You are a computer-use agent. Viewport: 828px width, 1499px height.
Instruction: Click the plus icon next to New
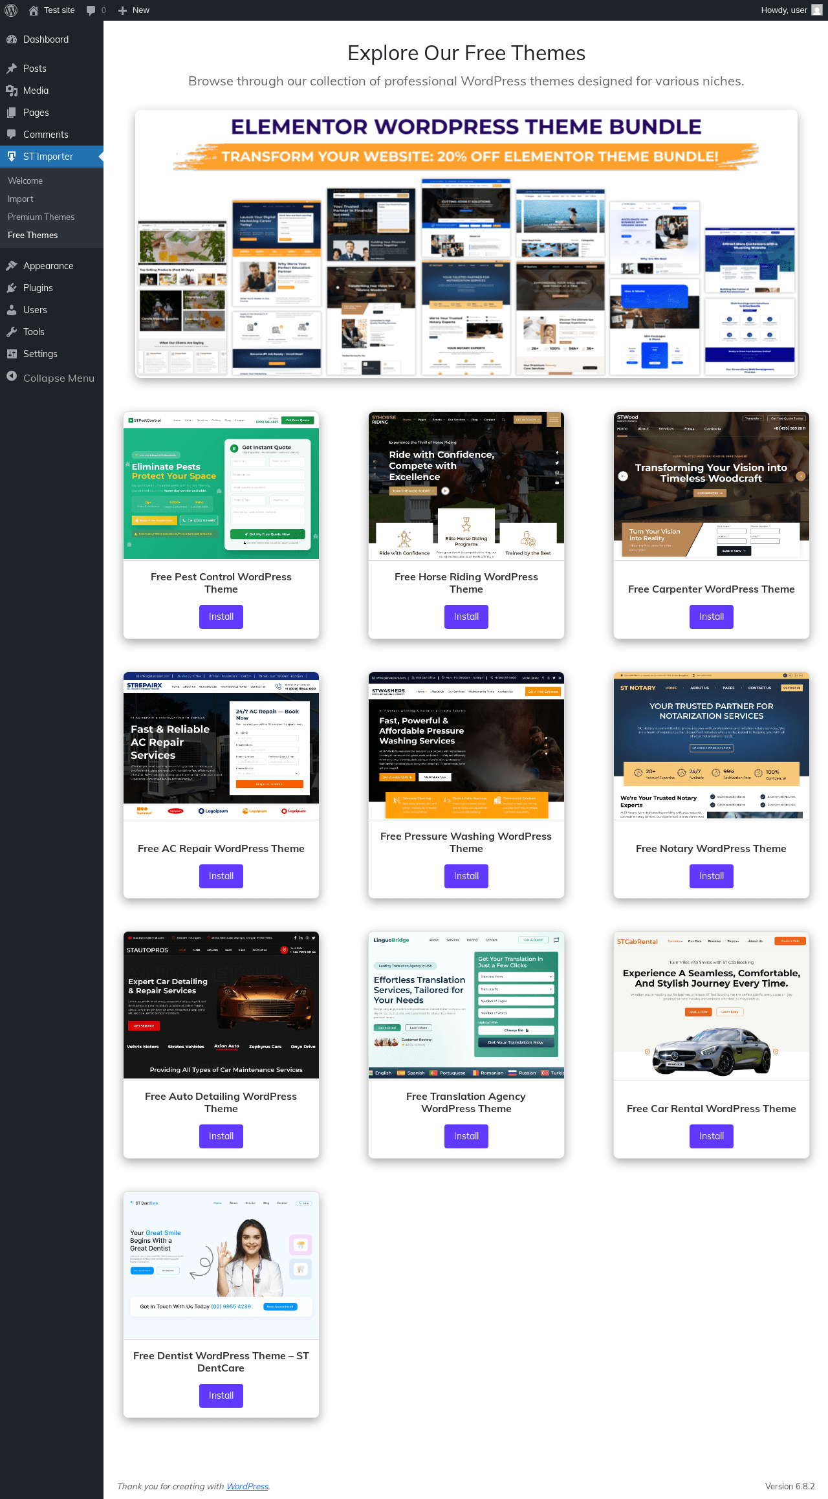(122, 10)
